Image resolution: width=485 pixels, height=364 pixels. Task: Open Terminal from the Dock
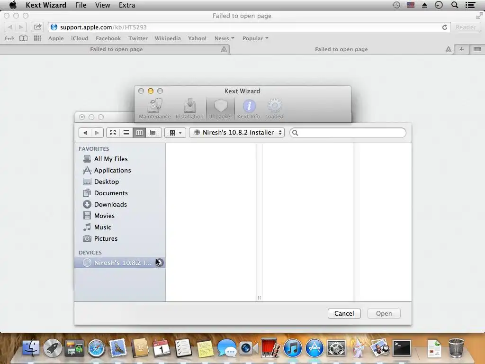point(402,347)
